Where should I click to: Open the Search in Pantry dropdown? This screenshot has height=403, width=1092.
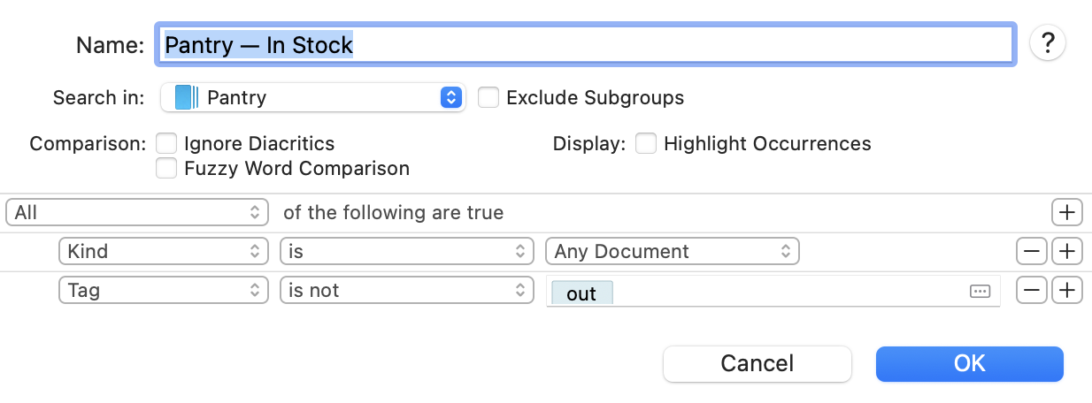pyautogui.click(x=451, y=97)
